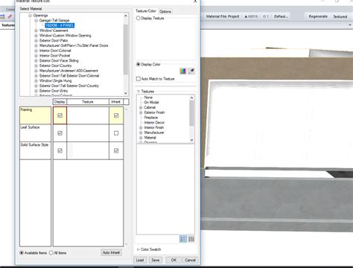
Task: Click Regenerate in the main window toolbar
Action: tap(318, 16)
